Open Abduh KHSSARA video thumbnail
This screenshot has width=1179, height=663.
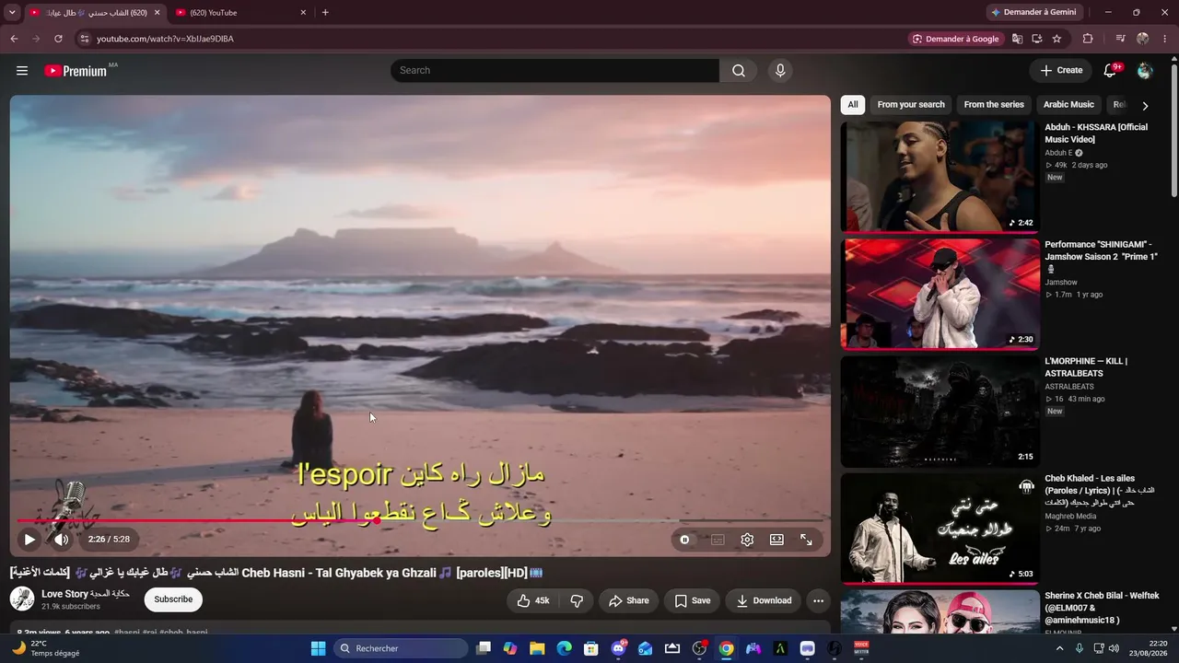click(940, 177)
